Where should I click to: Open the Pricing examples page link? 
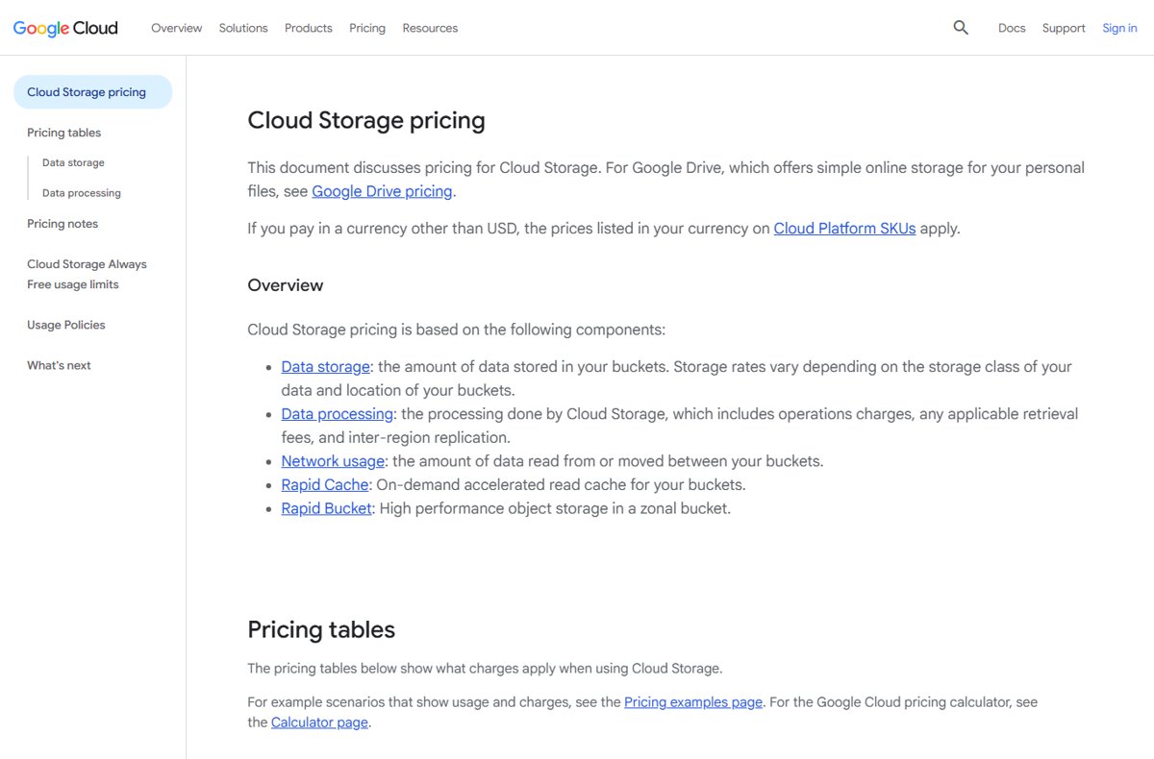pyautogui.click(x=693, y=702)
